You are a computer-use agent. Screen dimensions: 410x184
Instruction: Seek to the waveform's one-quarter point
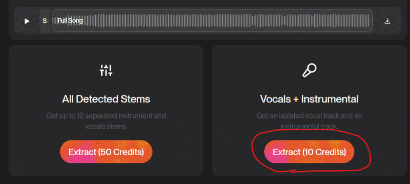click(132, 21)
